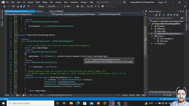Click the Refresh icon in Solution Explorer
The width and height of the screenshot is (189, 106).
click(171, 15)
